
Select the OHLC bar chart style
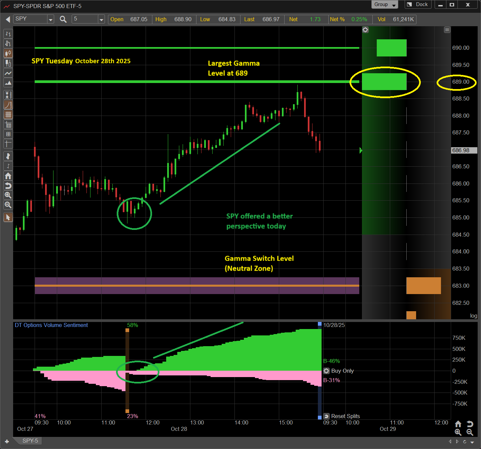(8, 34)
